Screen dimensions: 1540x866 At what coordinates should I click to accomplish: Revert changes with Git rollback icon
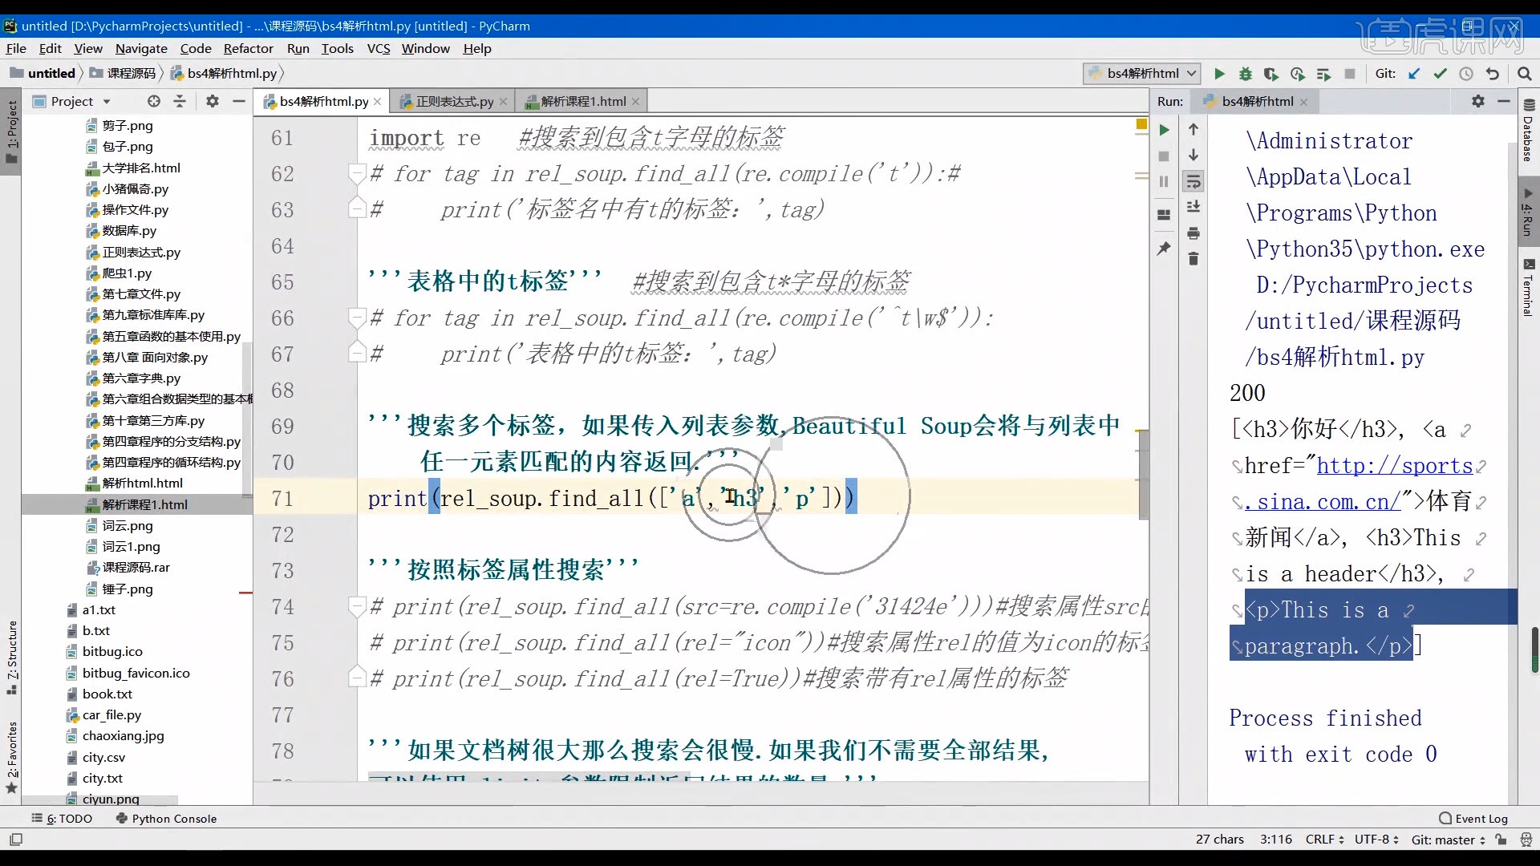(x=1493, y=74)
